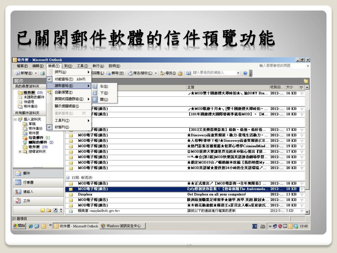This screenshot has height=253, width=337.
Task: Select 收件匣 (19) in favorite folders
Action: click(x=30, y=93)
